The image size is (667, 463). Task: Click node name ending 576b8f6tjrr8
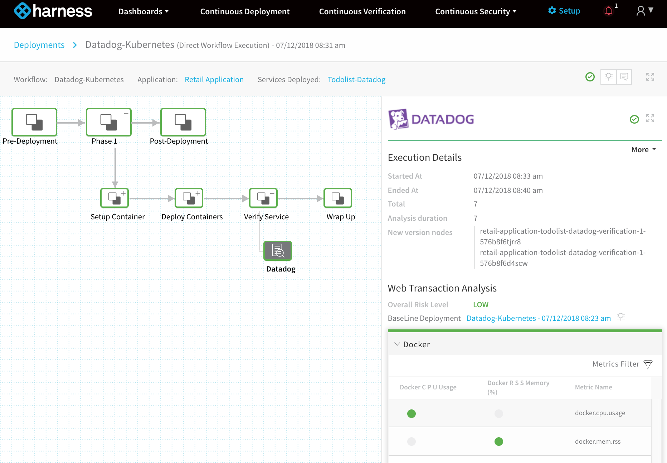tap(563, 237)
